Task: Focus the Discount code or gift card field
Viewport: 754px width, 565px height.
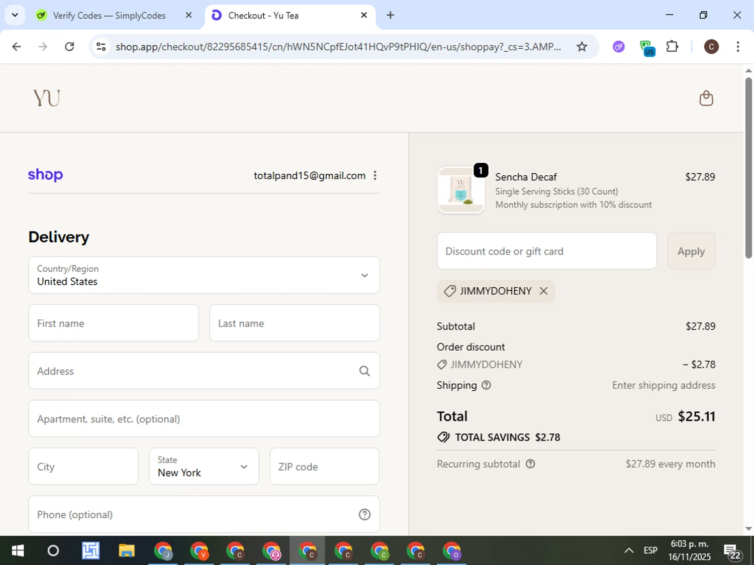Action: [547, 251]
